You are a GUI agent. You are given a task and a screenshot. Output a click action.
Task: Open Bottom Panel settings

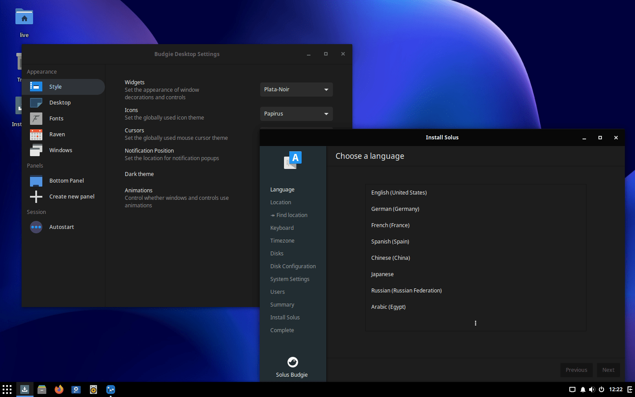tap(63, 181)
